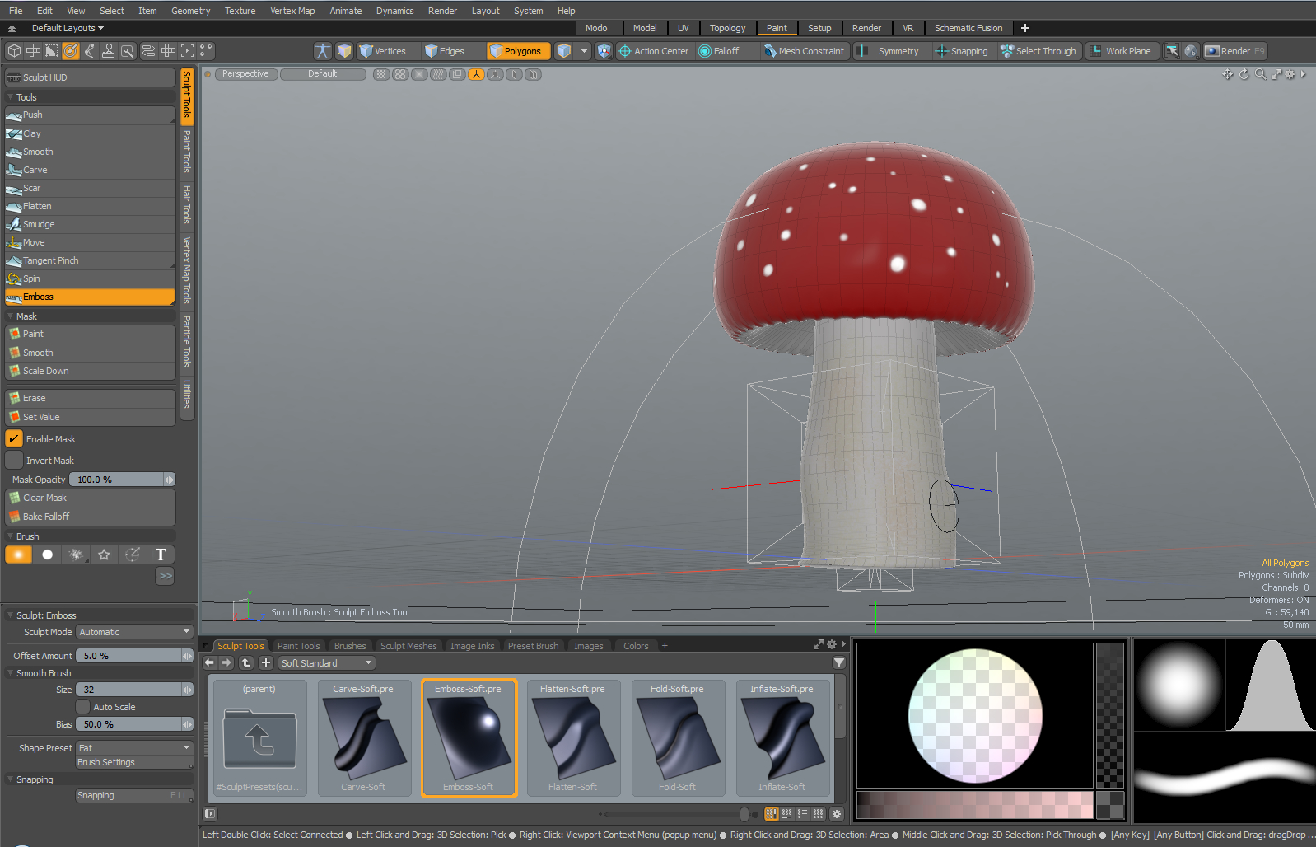
Task: Select the Inflate-Soft preset thumbnail
Action: [782, 737]
